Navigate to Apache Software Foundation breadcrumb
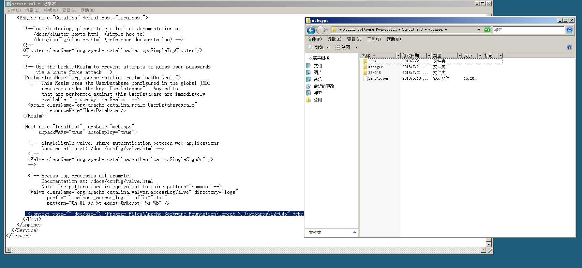Screen dimensions: 582x268 tap(370, 30)
